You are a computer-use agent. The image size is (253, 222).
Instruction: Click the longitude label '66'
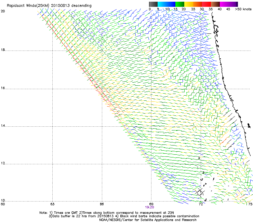click(x=102, y=204)
